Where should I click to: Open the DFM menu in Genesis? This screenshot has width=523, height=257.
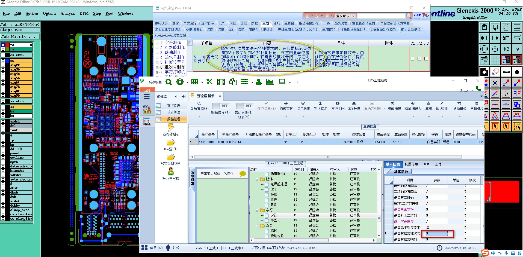[84, 13]
